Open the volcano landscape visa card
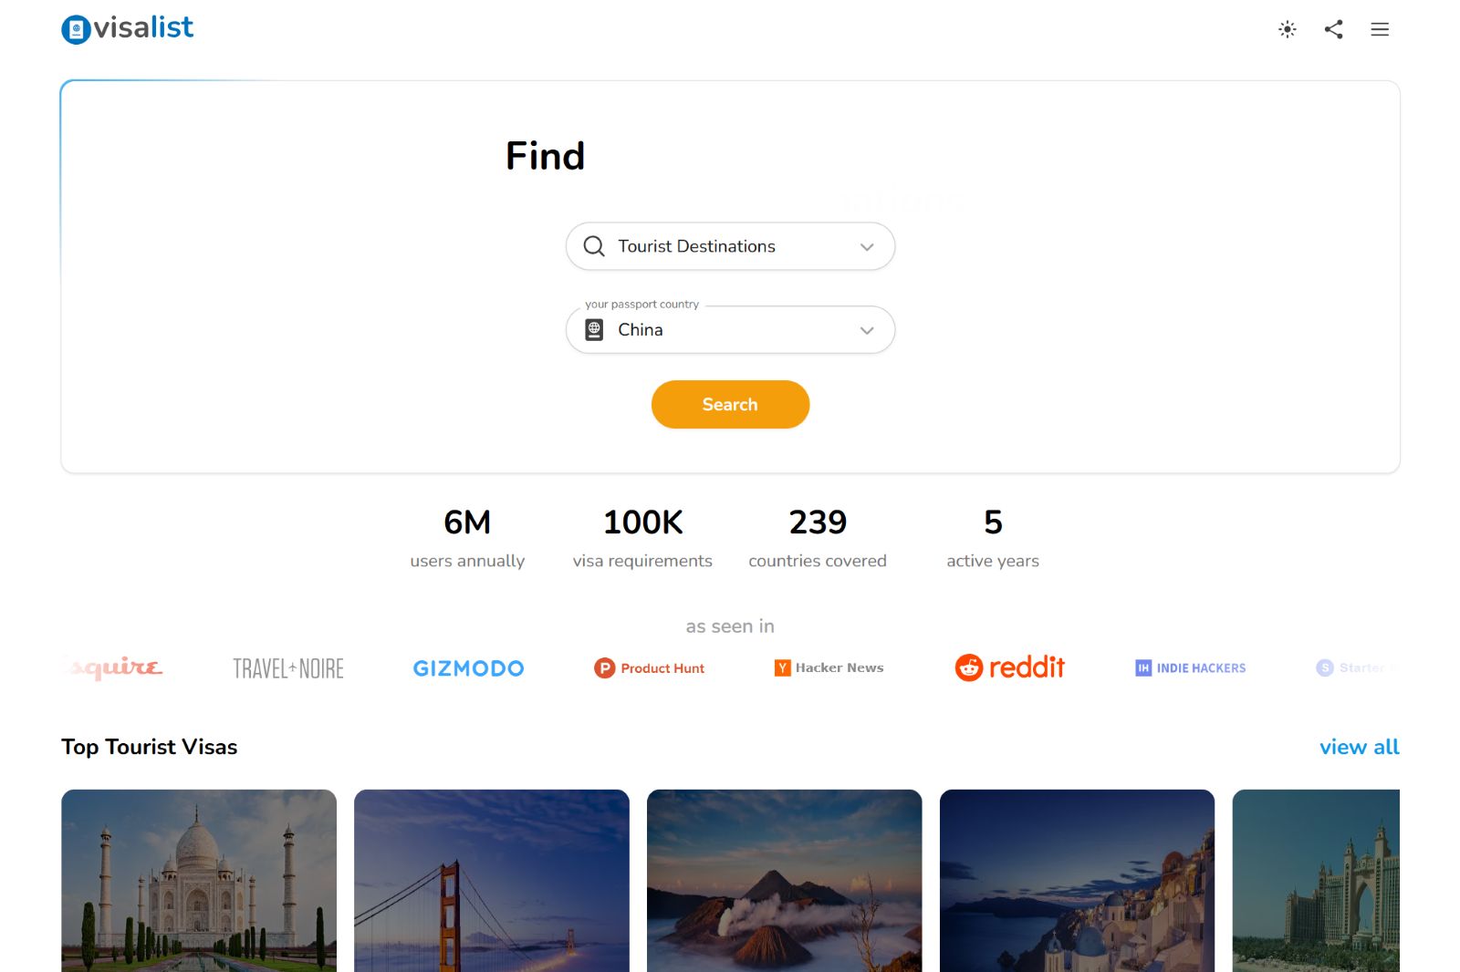This screenshot has width=1460, height=972. click(x=785, y=880)
